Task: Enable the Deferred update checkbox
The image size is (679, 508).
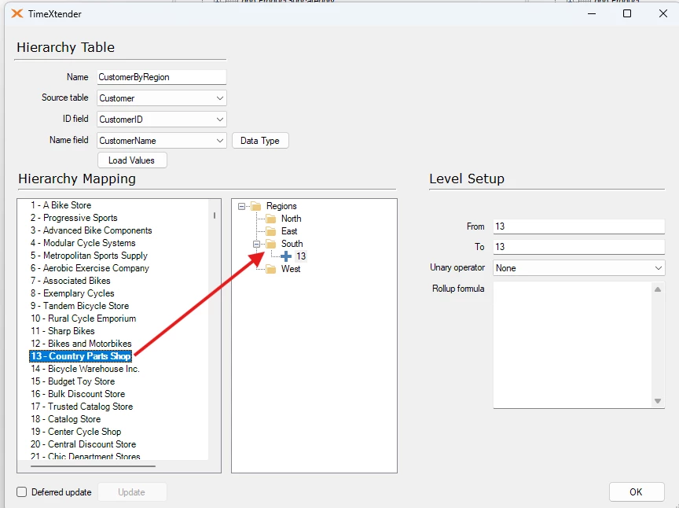Action: (22, 492)
